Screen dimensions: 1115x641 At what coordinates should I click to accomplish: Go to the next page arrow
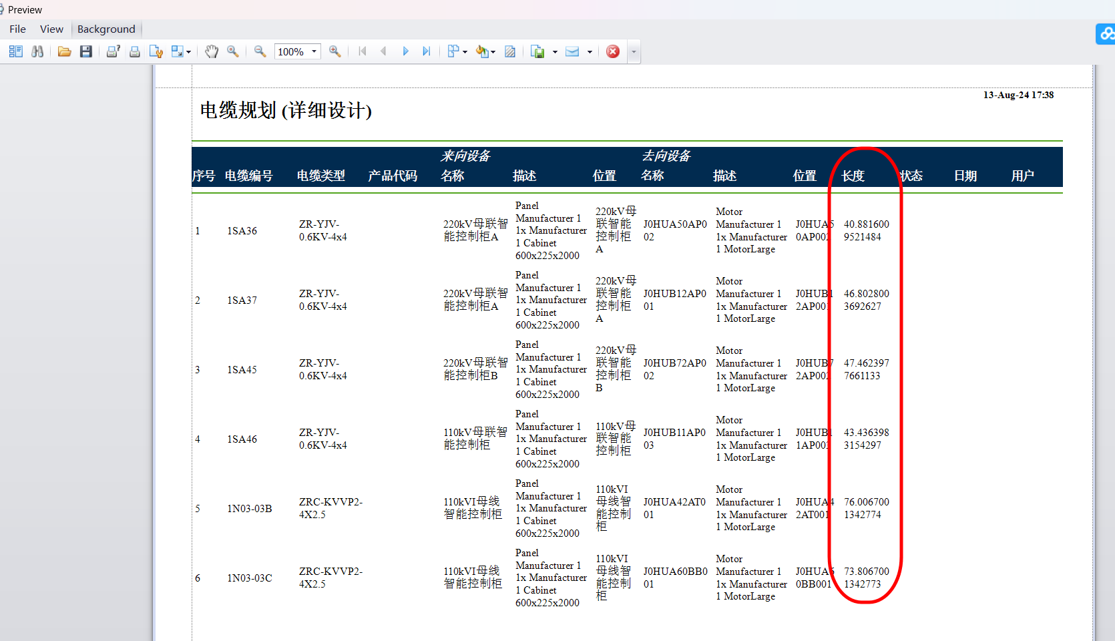405,51
